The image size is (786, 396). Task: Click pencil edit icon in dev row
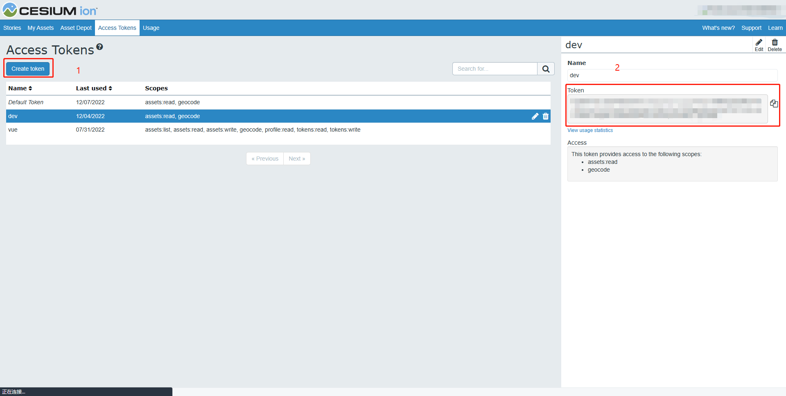pyautogui.click(x=535, y=116)
